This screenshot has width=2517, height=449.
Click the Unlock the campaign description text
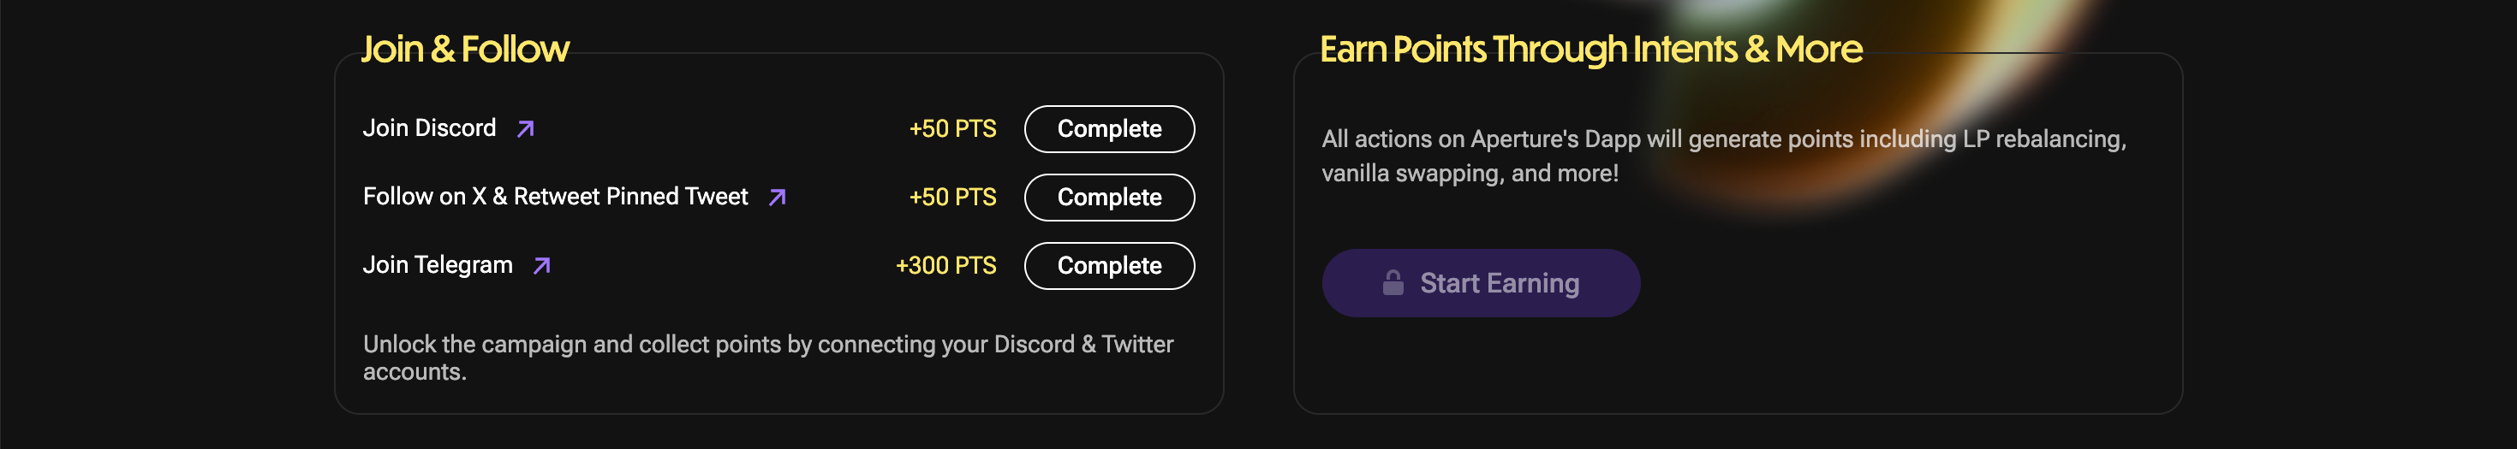point(768,358)
